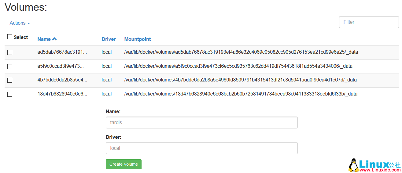402x173 pixels.
Task: Check the box for volume ad5dab76678ac3191
Action: coord(10,52)
